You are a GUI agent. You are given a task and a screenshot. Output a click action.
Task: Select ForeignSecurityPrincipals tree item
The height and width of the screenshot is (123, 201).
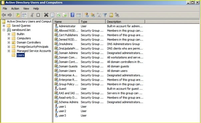click(33, 47)
